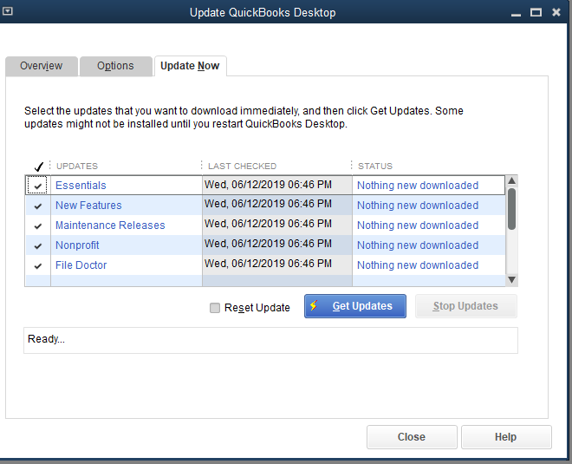
Task: Click the lightning bolt on Get Updates
Action: tap(314, 306)
